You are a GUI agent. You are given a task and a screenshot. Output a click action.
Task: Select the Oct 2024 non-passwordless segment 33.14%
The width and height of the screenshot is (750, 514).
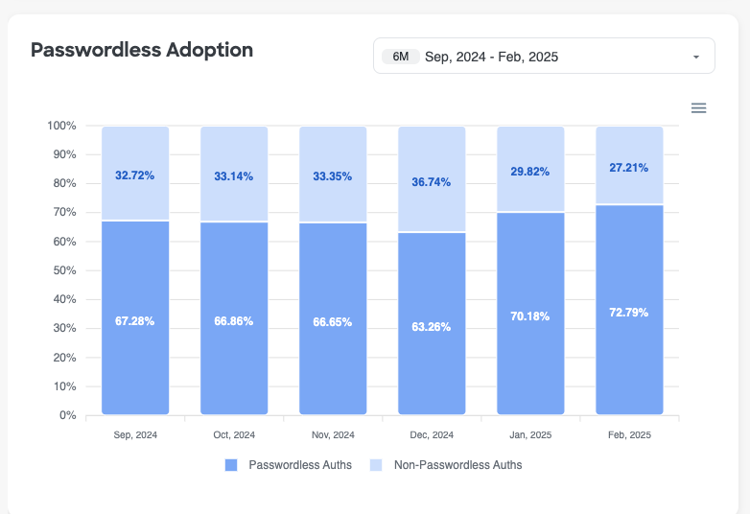pos(234,175)
